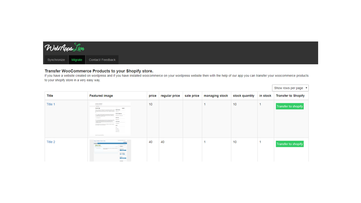Viewport: 361px width, 203px height.
Task: Select Title 2 managing stock value 1
Action: click(205, 142)
